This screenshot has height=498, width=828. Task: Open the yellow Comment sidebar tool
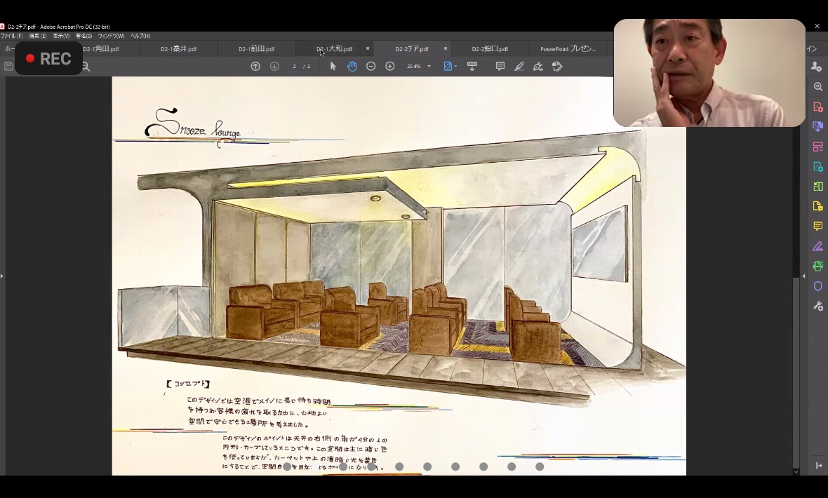tap(817, 227)
